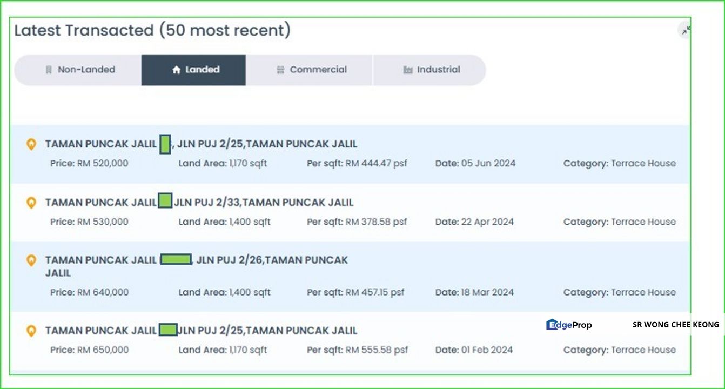This screenshot has height=389, width=725.
Task: Click 'Terrace House' category in the 18 Mar 2024 row
Action: (x=643, y=292)
